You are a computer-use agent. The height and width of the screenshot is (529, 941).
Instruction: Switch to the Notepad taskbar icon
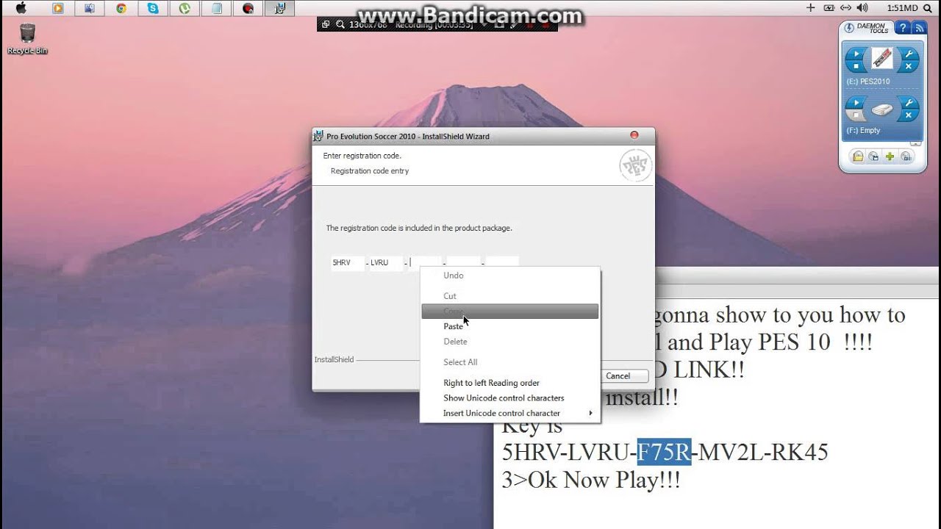click(x=216, y=8)
